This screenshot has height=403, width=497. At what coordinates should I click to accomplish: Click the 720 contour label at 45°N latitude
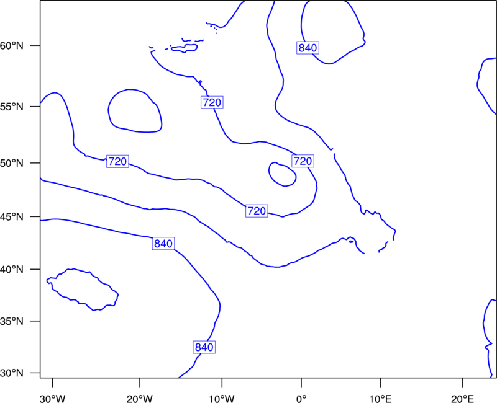[257, 211]
